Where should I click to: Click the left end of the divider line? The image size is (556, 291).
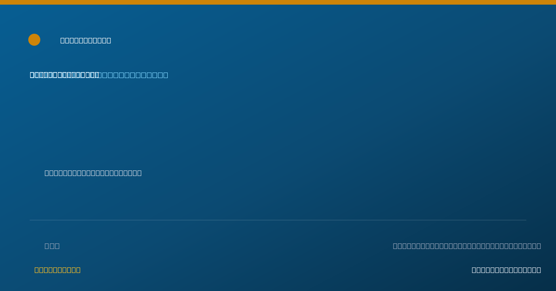(31, 220)
